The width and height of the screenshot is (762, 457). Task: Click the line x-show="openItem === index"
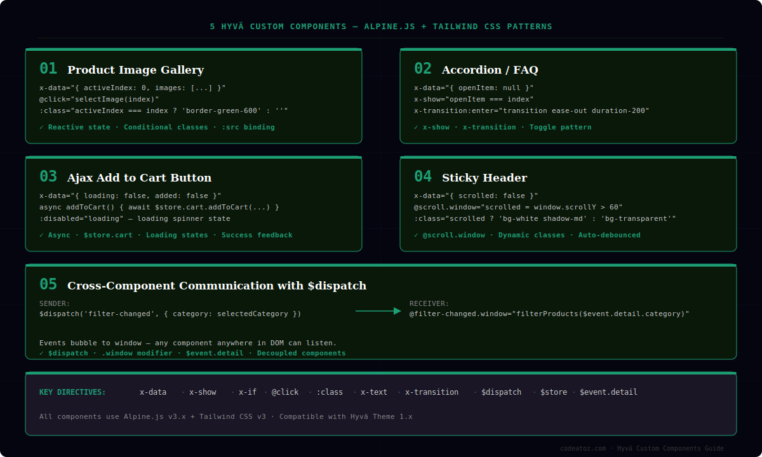(474, 99)
